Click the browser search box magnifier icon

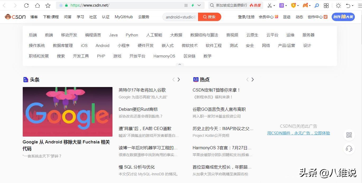(212, 5)
